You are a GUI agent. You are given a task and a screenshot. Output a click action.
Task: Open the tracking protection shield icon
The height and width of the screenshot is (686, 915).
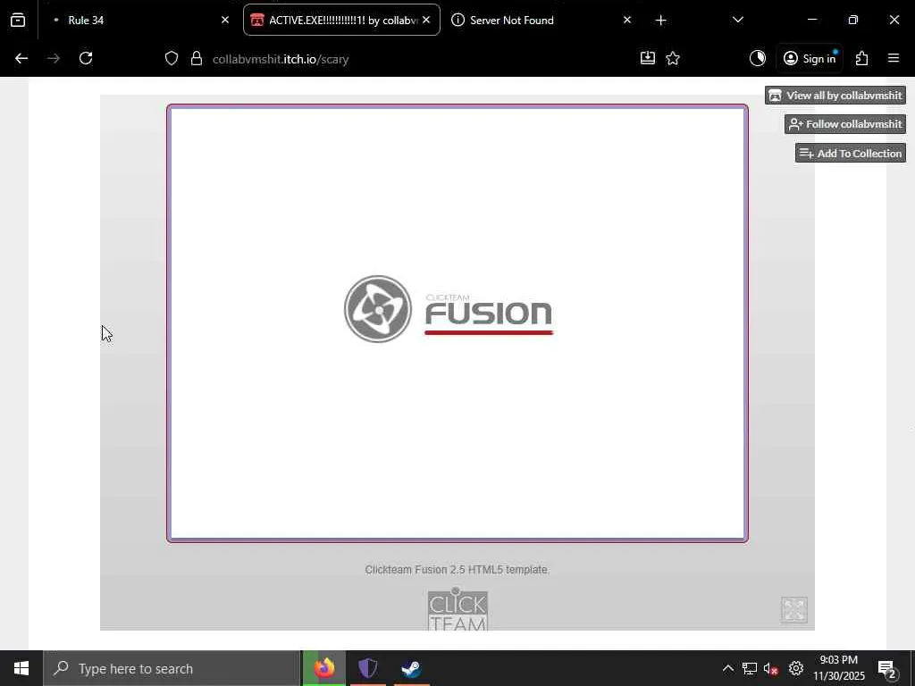click(171, 58)
